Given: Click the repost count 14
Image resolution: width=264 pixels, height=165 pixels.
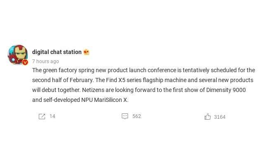Looking at the screenshot, I should (52, 116).
